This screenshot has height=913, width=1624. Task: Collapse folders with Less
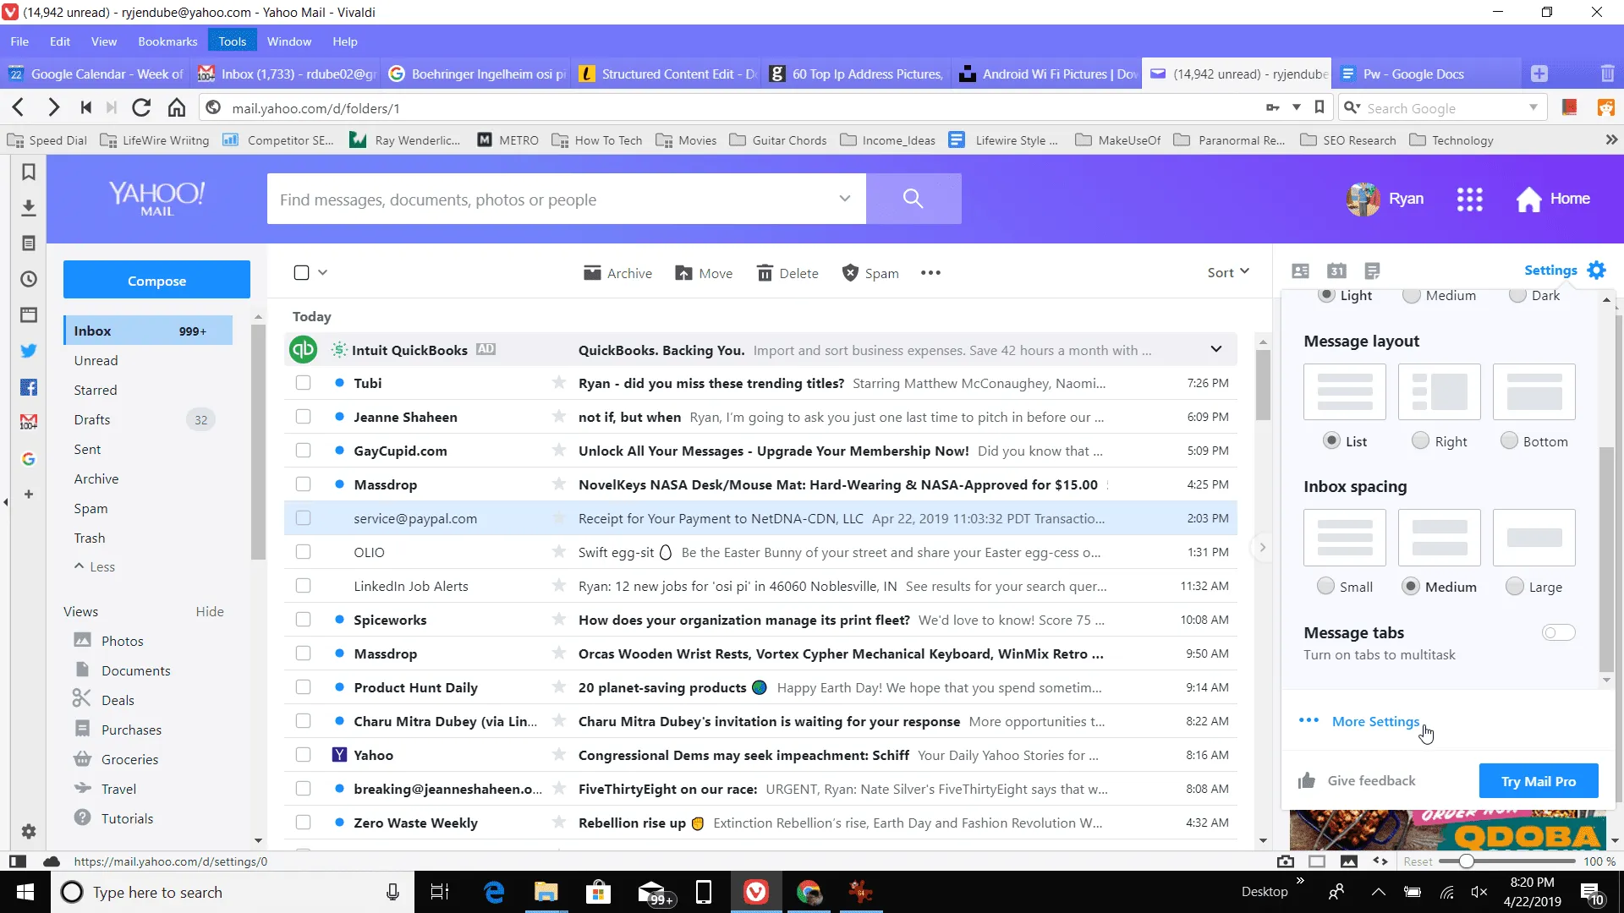pos(95,566)
